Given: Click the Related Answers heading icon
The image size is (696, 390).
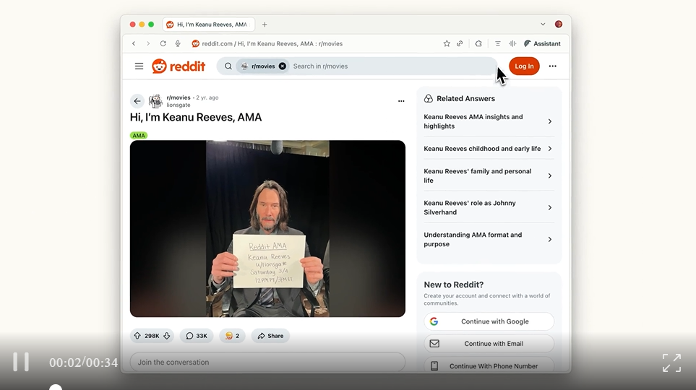Looking at the screenshot, I should 429,98.
